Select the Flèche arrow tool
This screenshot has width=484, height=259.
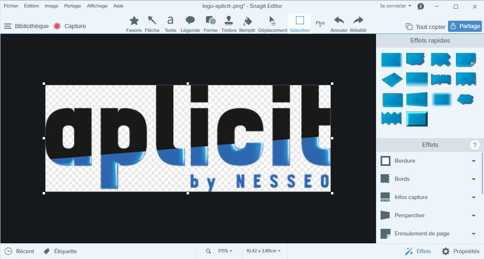[152, 24]
